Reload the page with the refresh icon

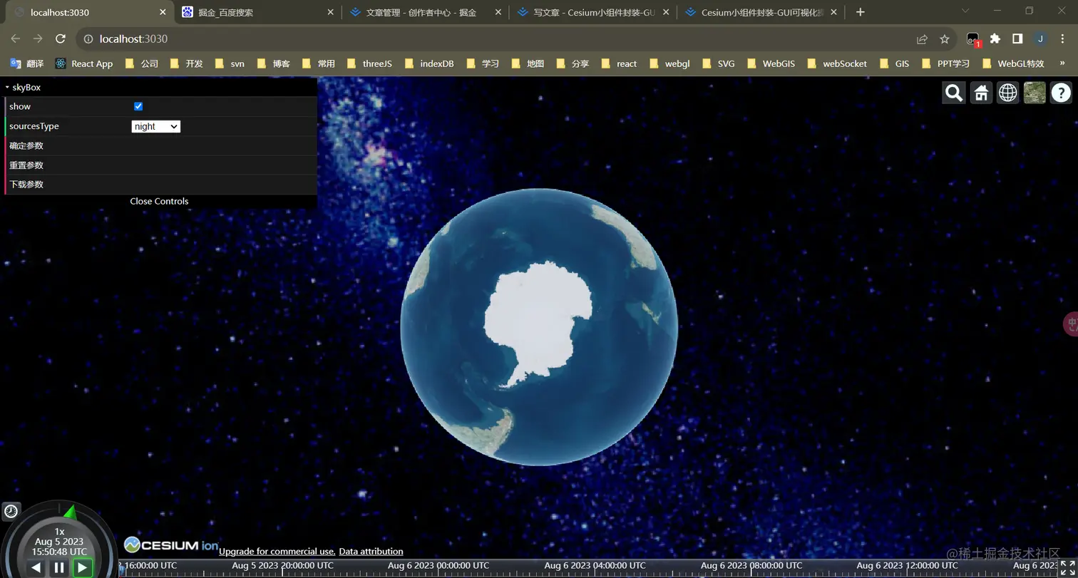coord(61,39)
